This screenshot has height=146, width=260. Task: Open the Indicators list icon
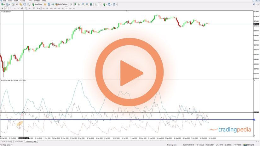coord(104,4)
